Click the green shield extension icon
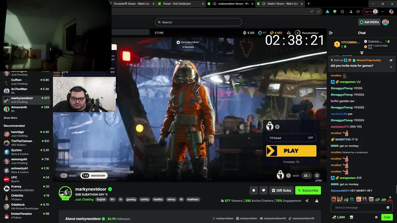Screen dimensions: 397x223 [335, 11]
